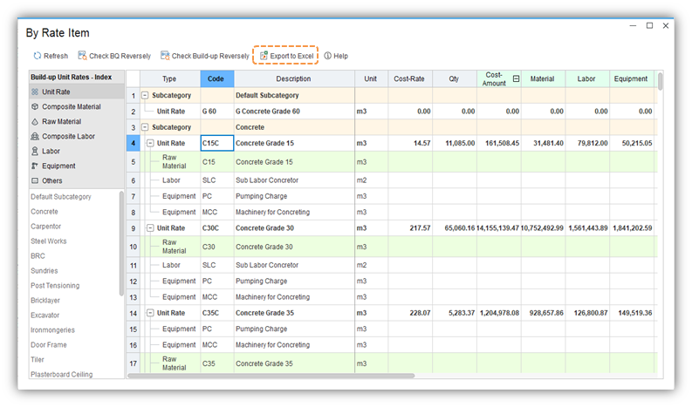Collapse the Cost-Amount column group
This screenshot has width=692, height=407.
[516, 78]
